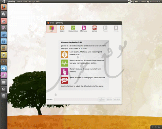Open the Settings menu
The height and width of the screenshot is (129, 162).
point(32,1)
